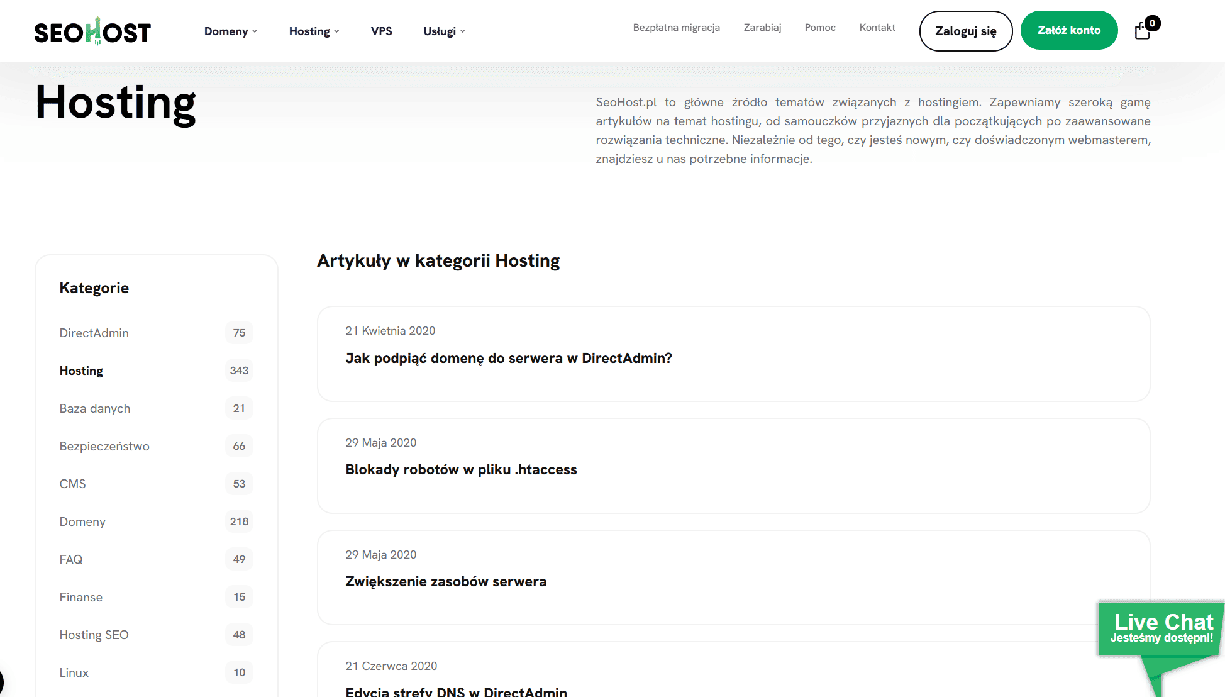1225x697 pixels.
Task: Select the Baza danych category
Action: 94,408
